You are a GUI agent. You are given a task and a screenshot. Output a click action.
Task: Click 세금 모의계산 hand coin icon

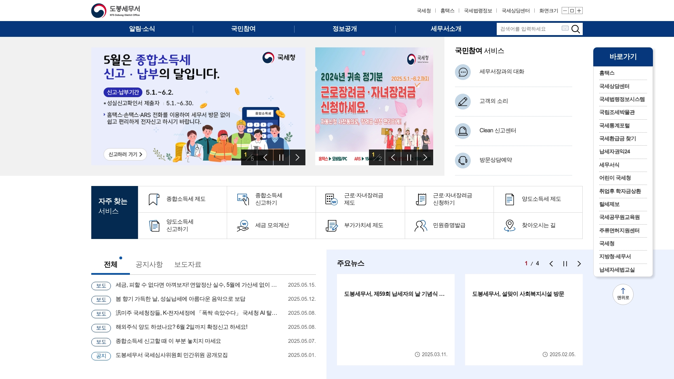243,226
